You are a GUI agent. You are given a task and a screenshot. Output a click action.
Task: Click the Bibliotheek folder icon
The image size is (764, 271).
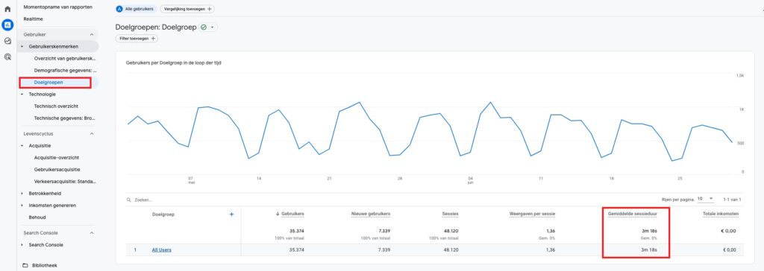pos(25,265)
